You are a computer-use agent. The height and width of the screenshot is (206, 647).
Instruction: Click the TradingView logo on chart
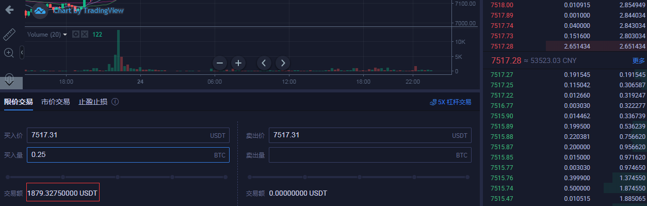tap(40, 11)
